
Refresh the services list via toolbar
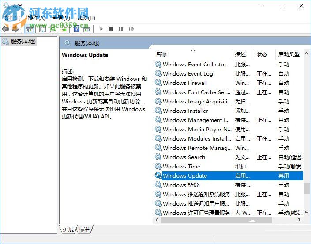[53, 29]
